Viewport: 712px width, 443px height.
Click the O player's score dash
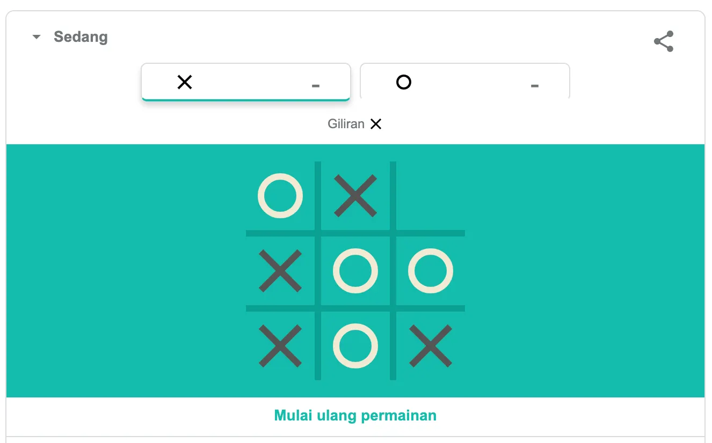tap(535, 85)
